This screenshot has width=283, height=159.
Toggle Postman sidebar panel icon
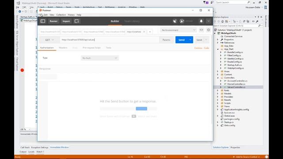[43, 21]
